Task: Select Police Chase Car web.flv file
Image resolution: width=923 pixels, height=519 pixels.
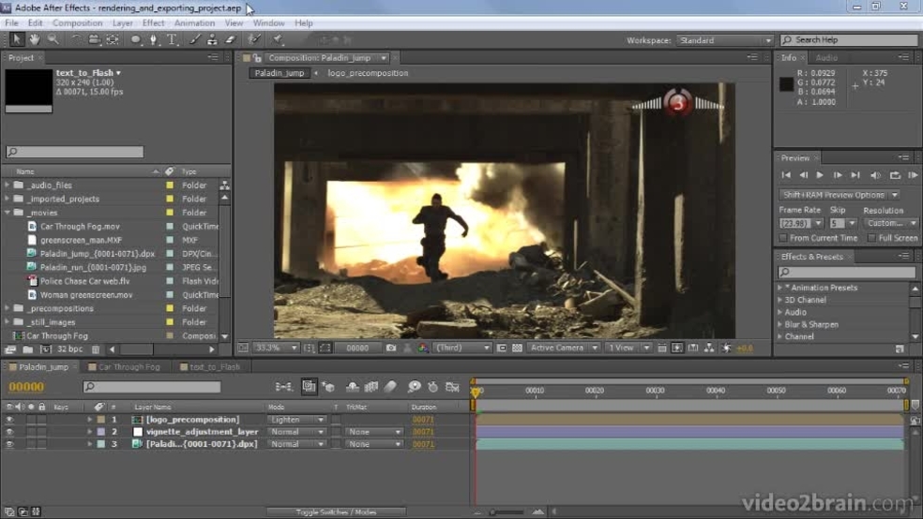Action: click(x=84, y=281)
